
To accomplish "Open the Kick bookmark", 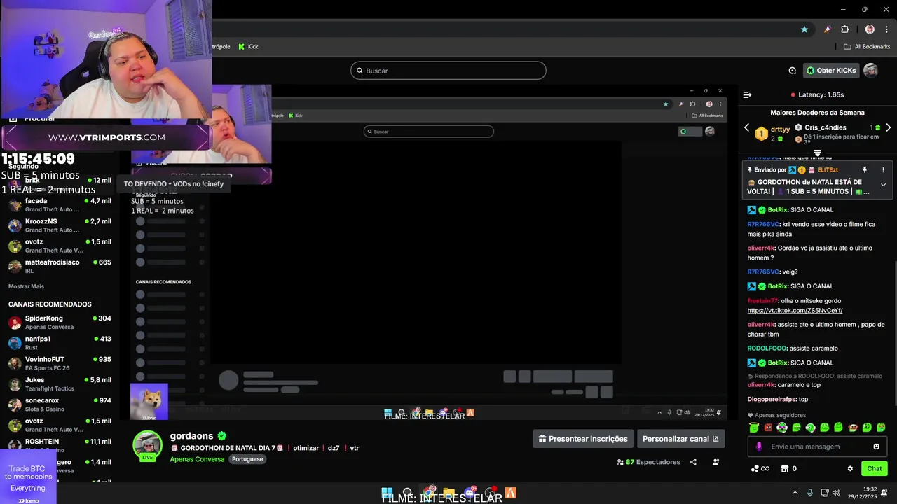I will pyautogui.click(x=248, y=47).
